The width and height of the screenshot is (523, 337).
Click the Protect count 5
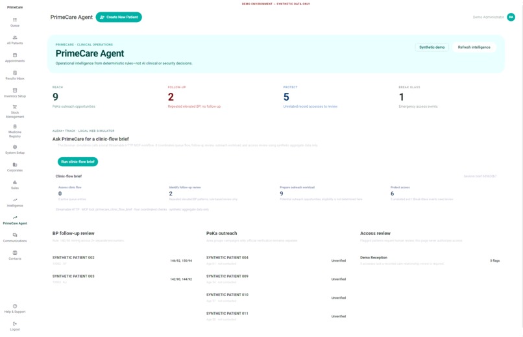click(286, 97)
